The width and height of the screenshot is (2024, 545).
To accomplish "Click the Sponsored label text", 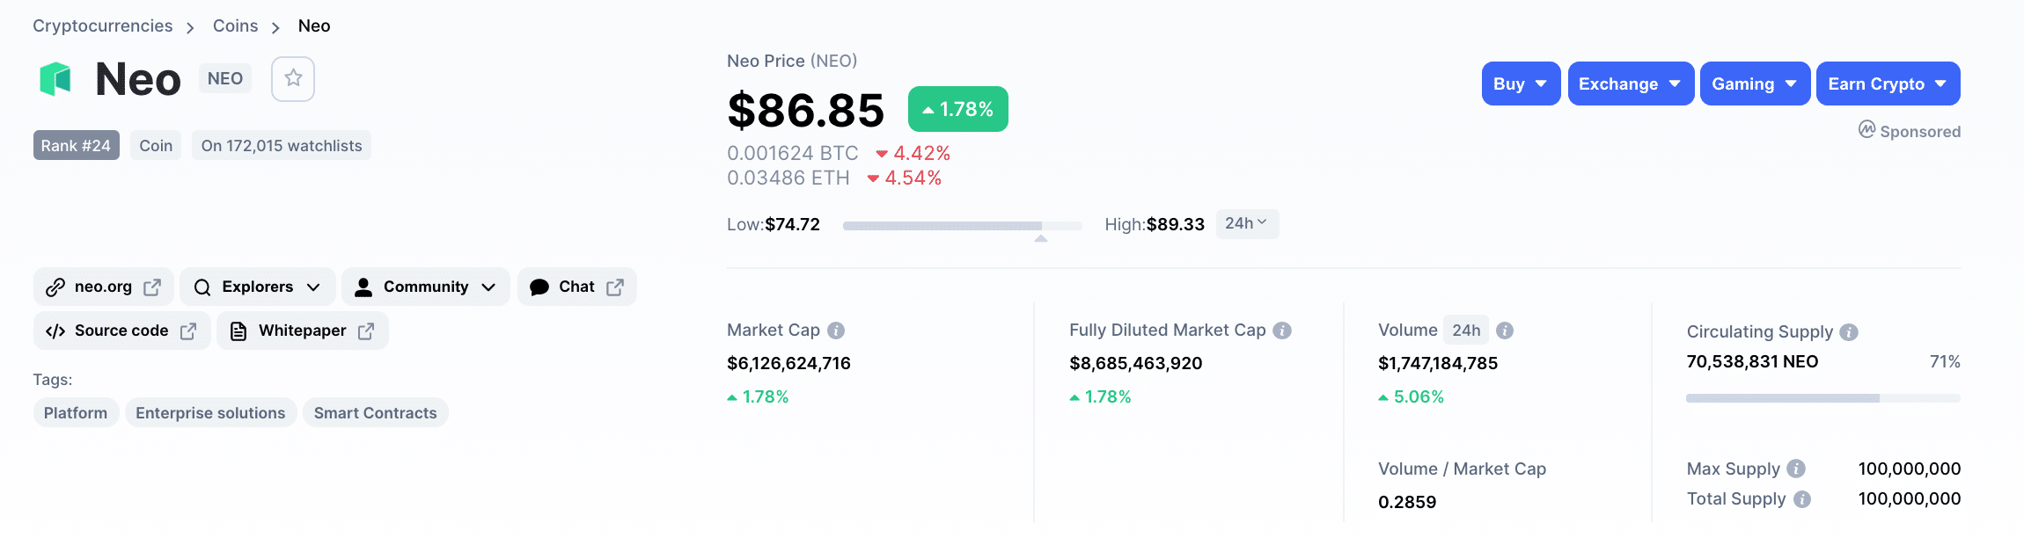I will click(x=1920, y=132).
